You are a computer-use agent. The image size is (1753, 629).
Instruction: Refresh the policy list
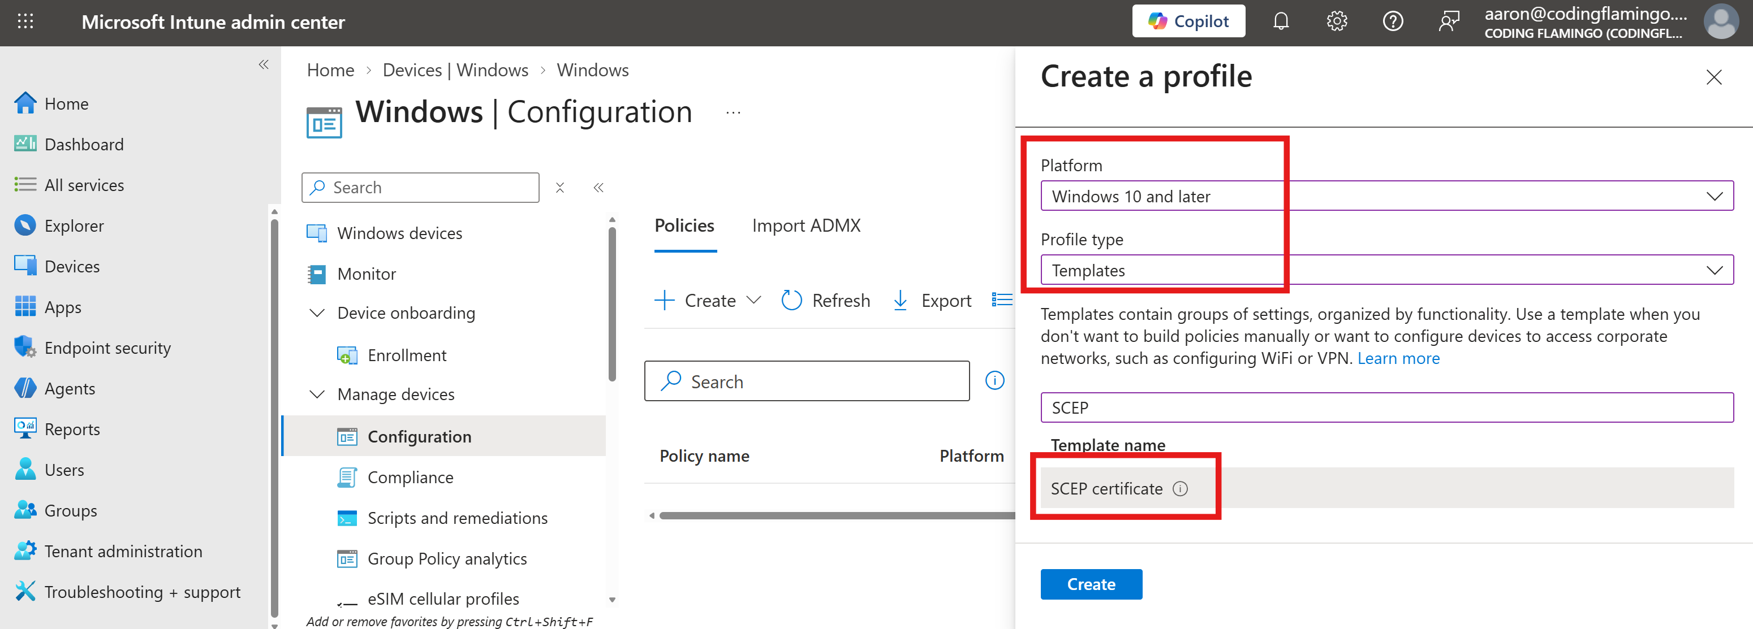click(825, 301)
